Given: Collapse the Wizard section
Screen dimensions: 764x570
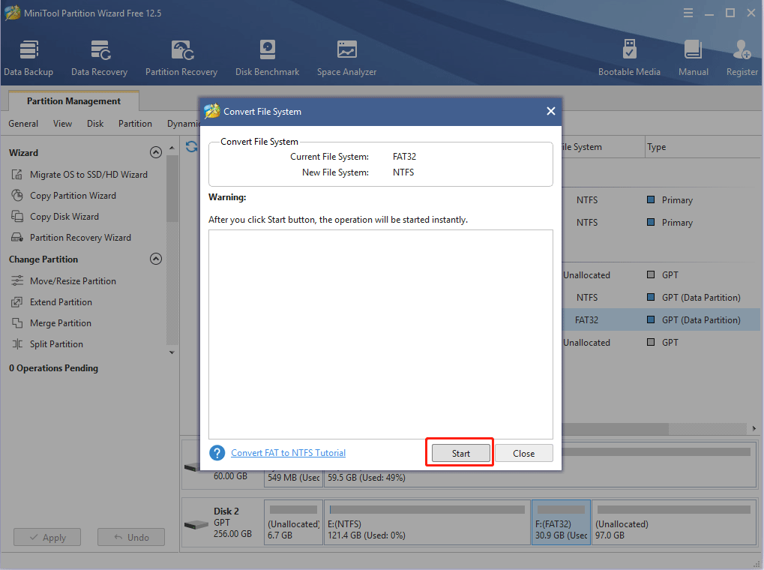Looking at the screenshot, I should pos(155,152).
